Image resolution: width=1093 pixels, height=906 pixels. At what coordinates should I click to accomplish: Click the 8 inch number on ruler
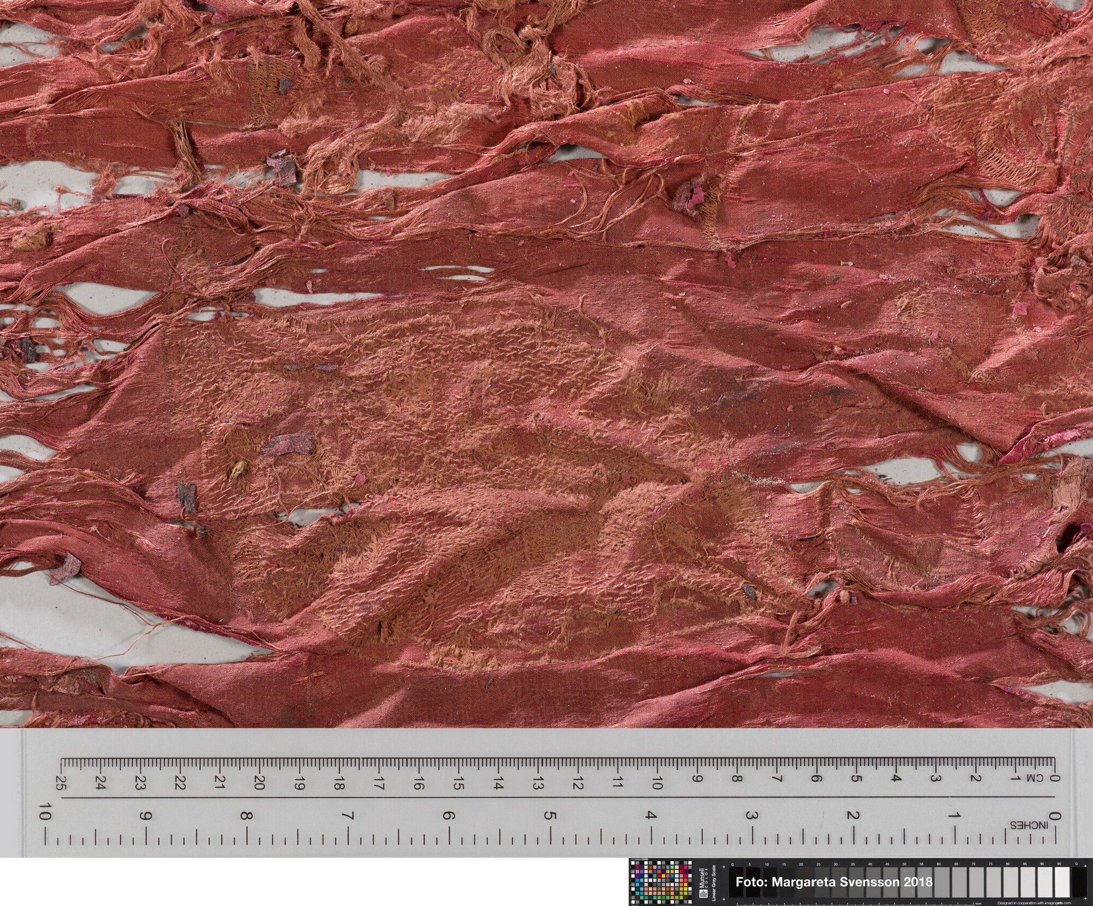(x=245, y=816)
